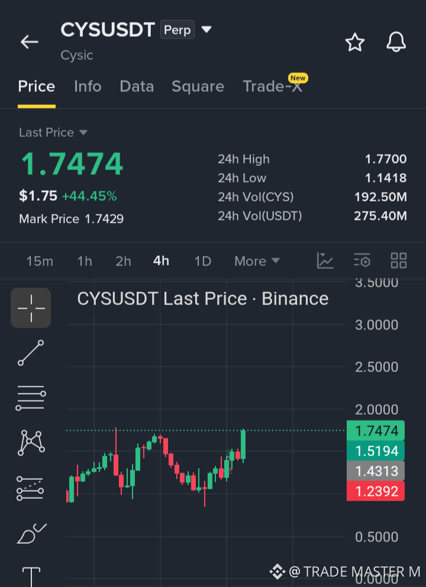Select the crosshair cursor tool
The image size is (426, 587).
[31, 308]
